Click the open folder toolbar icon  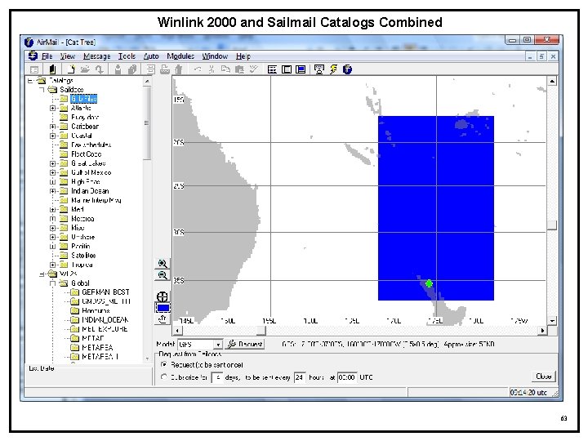pos(85,69)
